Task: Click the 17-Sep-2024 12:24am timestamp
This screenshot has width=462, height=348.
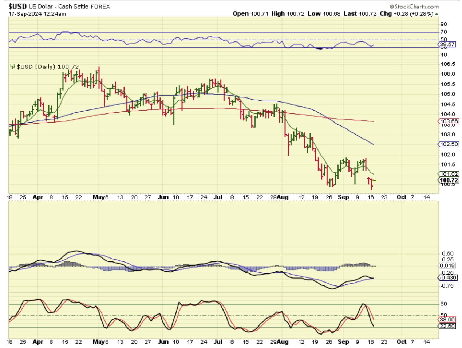Action: pyautogui.click(x=37, y=14)
